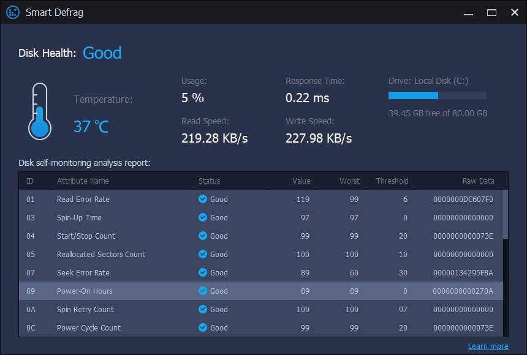Click the Attribute Name column header

[83, 181]
